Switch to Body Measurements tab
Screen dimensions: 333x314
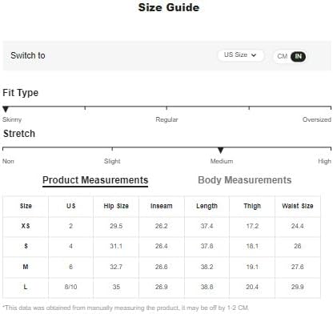pyautogui.click(x=245, y=180)
